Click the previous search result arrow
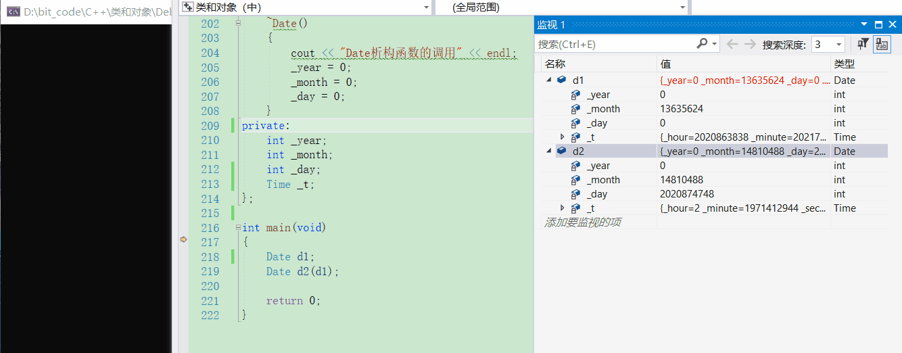This screenshot has width=902, height=353. click(x=732, y=44)
